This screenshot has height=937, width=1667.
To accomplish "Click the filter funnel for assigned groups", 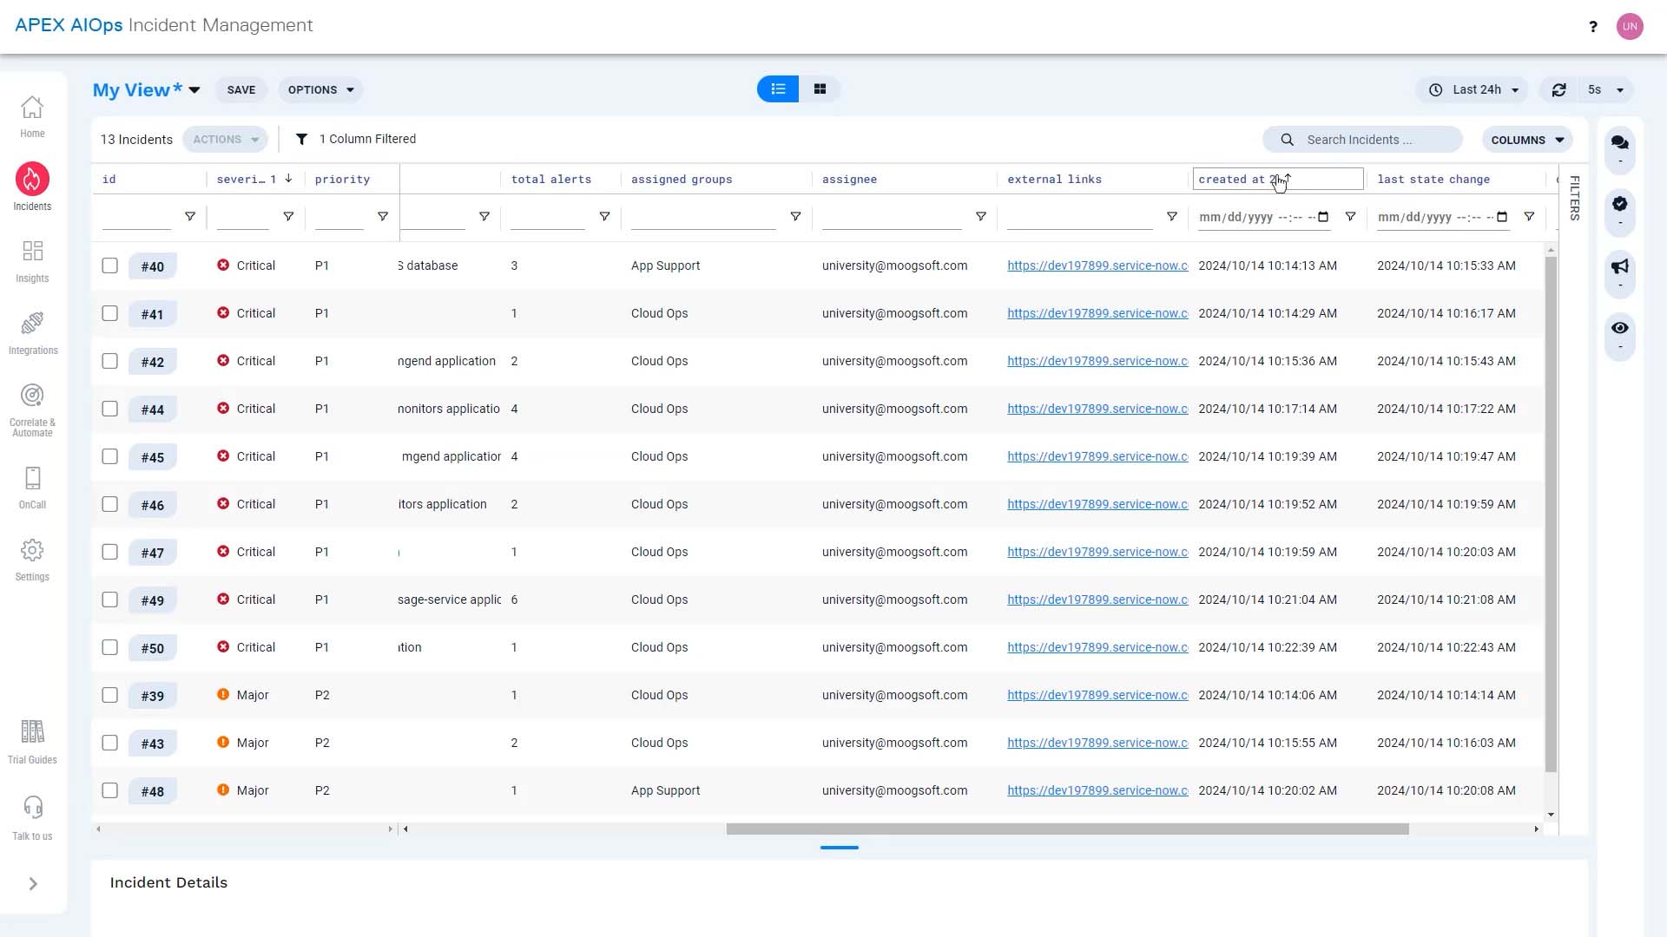I will tap(795, 217).
